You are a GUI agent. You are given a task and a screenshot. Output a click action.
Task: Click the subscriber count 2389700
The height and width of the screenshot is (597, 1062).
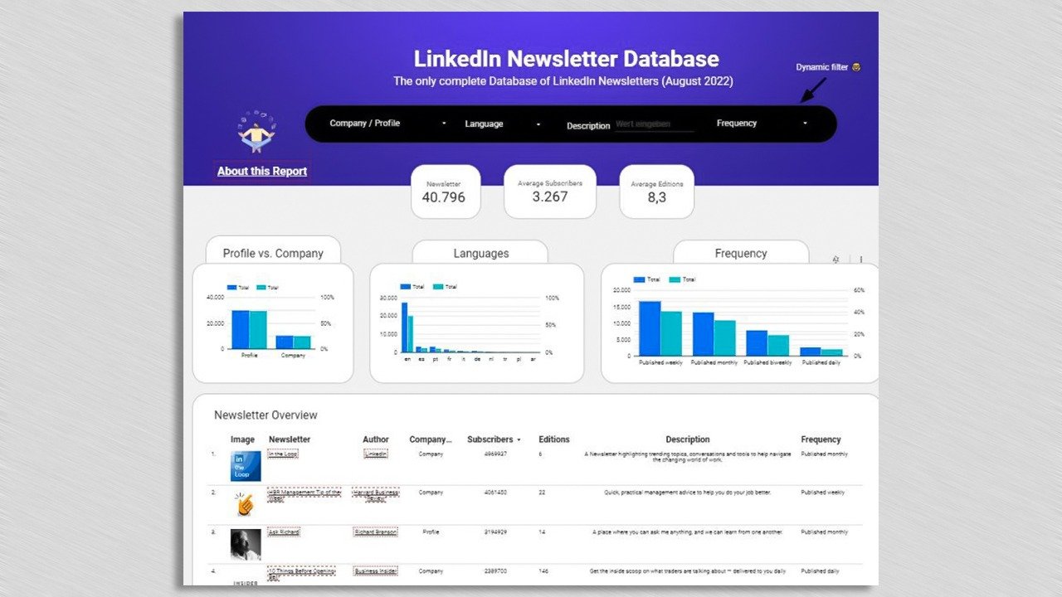click(x=495, y=571)
